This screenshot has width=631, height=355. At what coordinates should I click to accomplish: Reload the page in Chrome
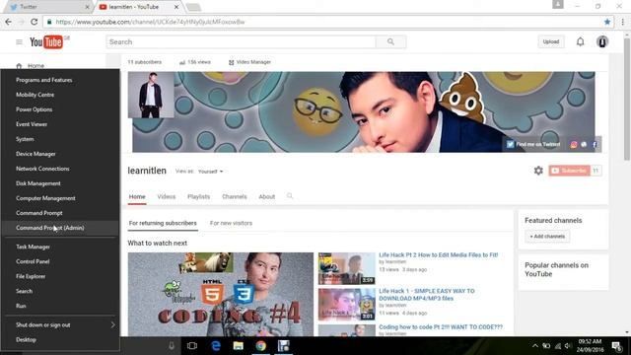35,22
